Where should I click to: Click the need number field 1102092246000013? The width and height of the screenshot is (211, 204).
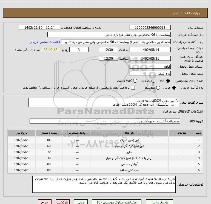click(x=150, y=28)
